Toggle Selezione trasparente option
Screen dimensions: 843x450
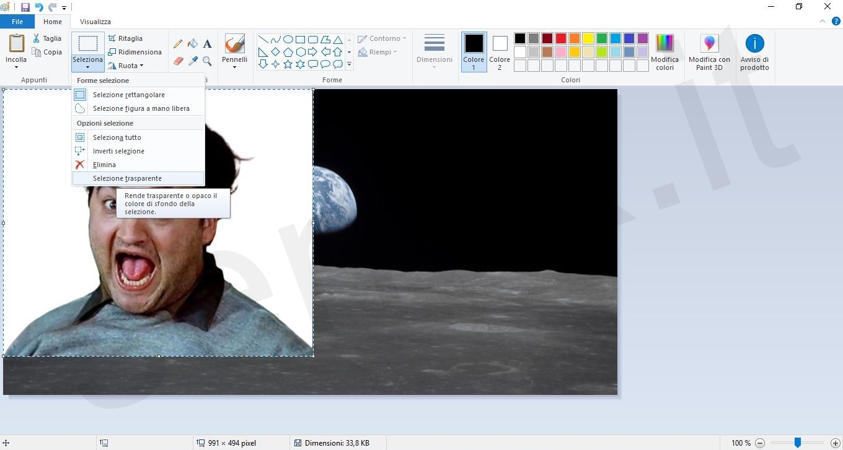click(x=138, y=178)
